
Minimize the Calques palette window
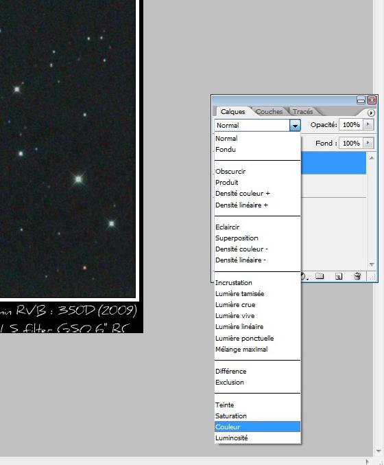pos(361,100)
